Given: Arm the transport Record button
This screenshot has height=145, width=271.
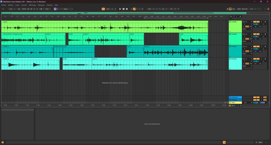Looking at the screenshot, I should coord(127,9).
